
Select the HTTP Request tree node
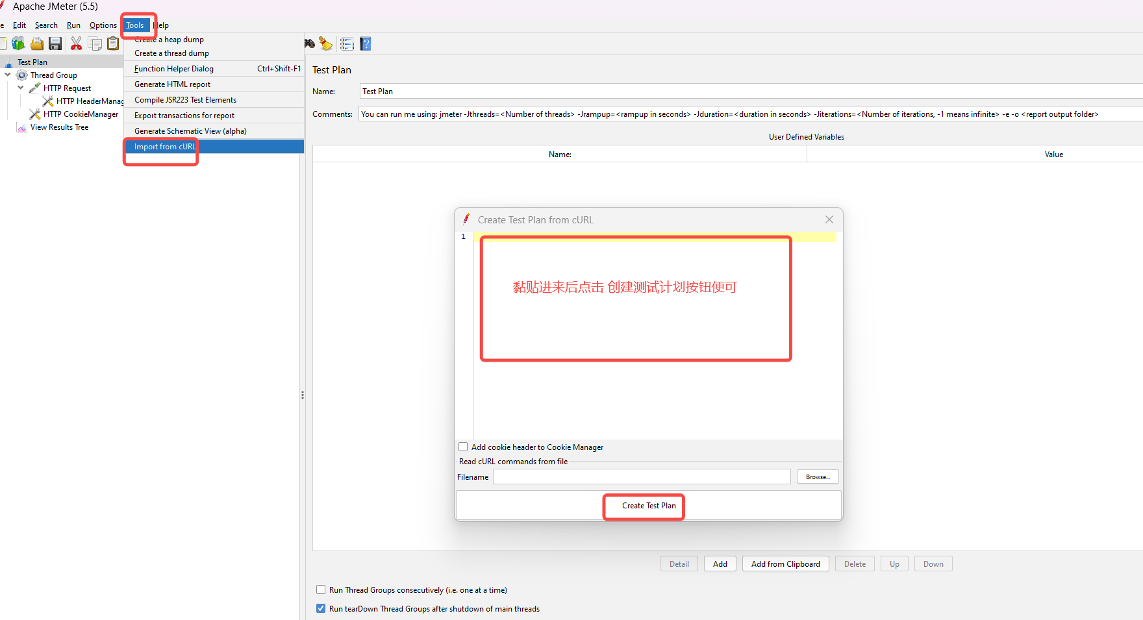click(x=67, y=88)
